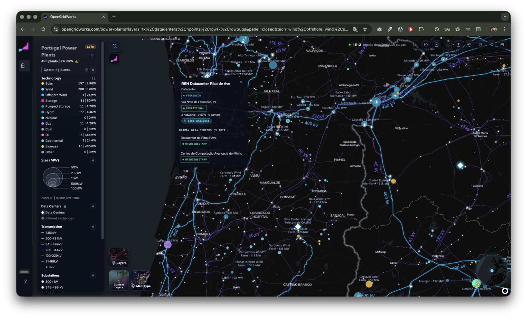The width and height of the screenshot is (527, 318).
Task: Click the Site analysis button
Action: point(197,121)
